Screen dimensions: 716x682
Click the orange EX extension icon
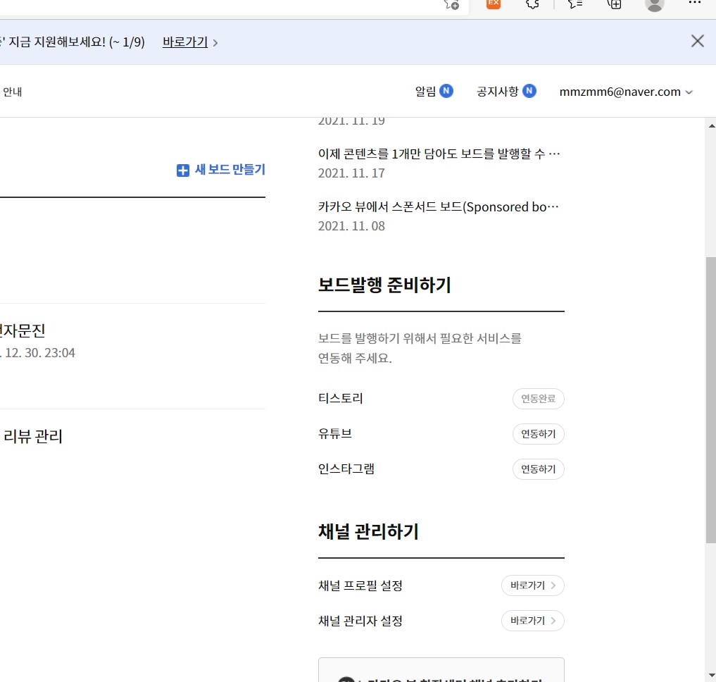(493, 4)
